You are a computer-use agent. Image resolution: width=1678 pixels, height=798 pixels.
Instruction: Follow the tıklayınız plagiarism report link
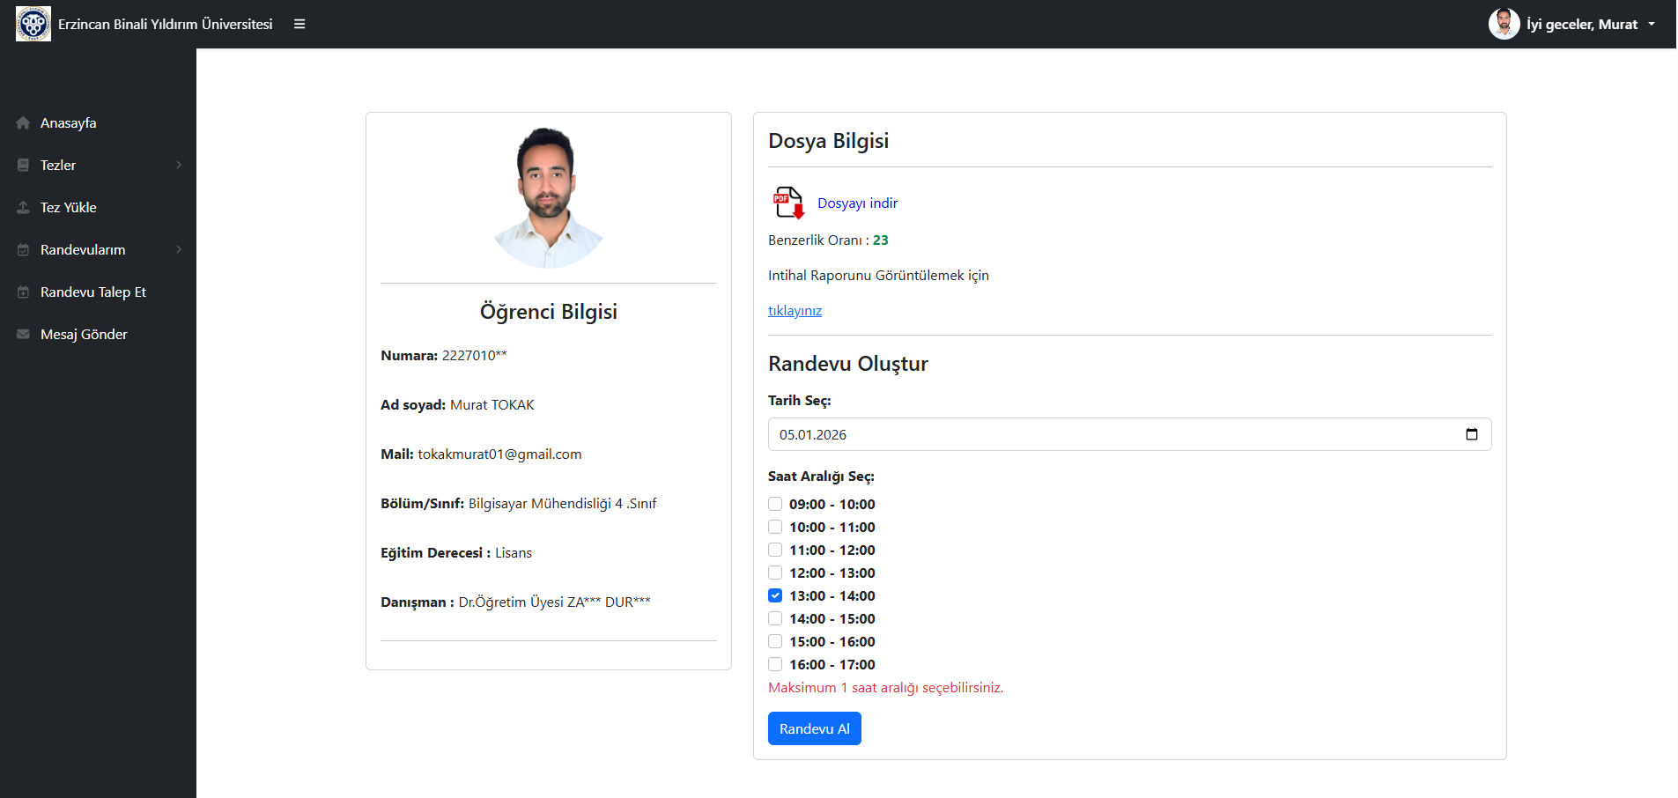(795, 311)
